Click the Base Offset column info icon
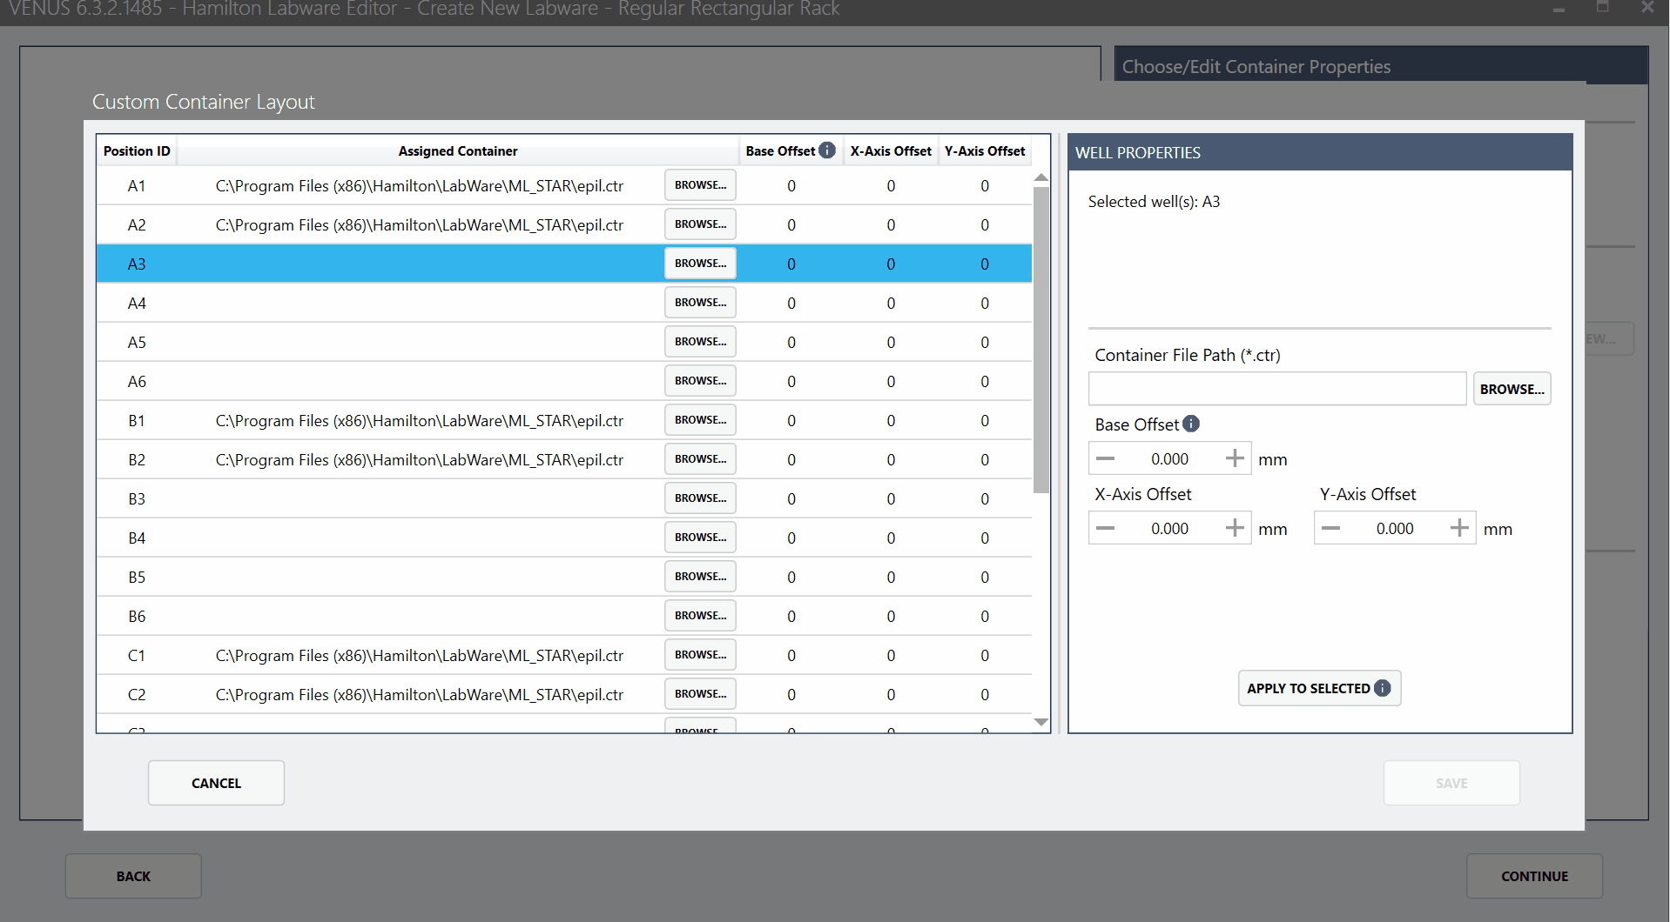 pyautogui.click(x=827, y=150)
